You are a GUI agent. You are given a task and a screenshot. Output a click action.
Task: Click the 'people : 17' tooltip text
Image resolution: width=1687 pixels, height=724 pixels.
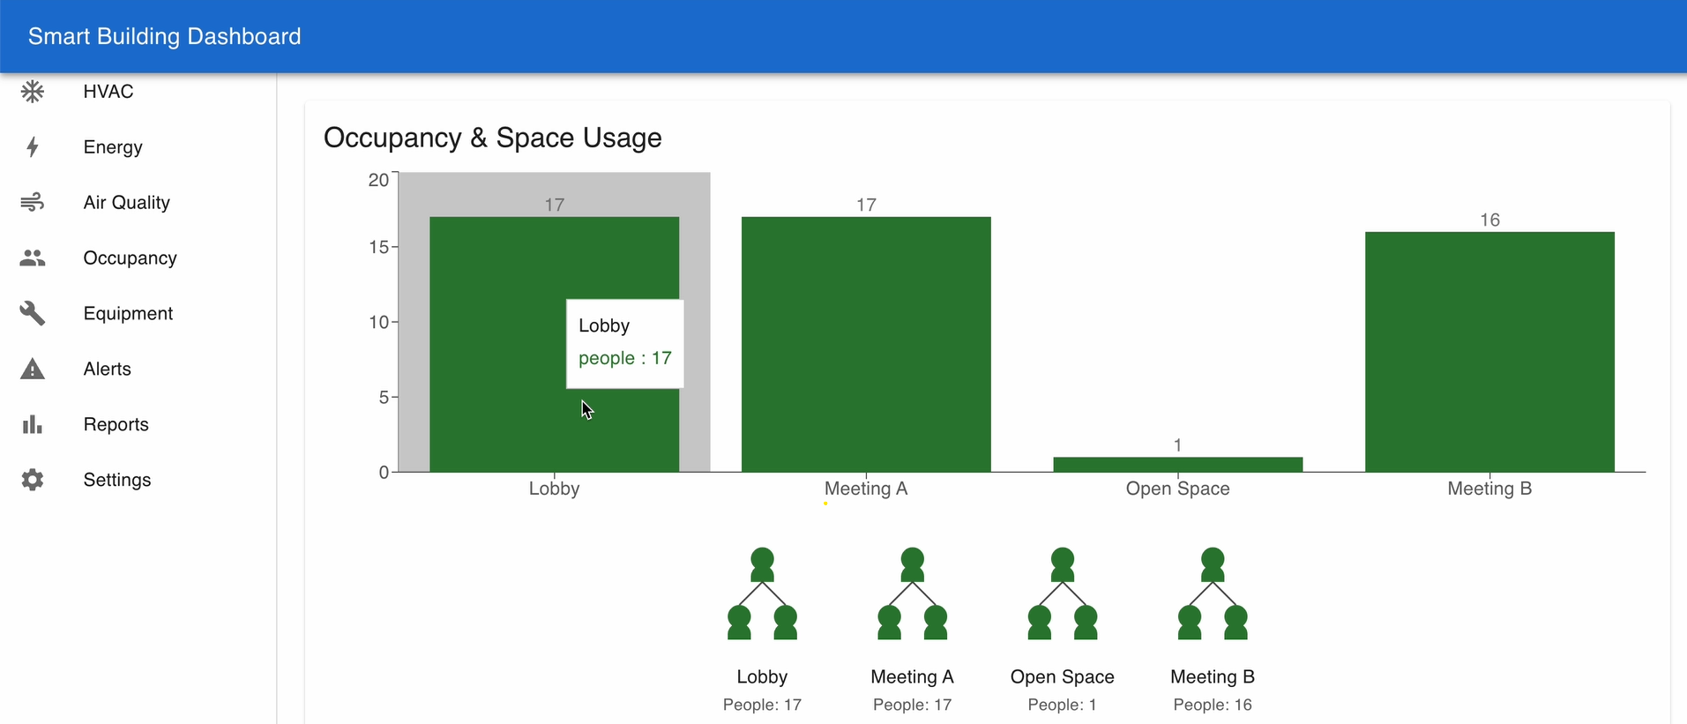[625, 358]
